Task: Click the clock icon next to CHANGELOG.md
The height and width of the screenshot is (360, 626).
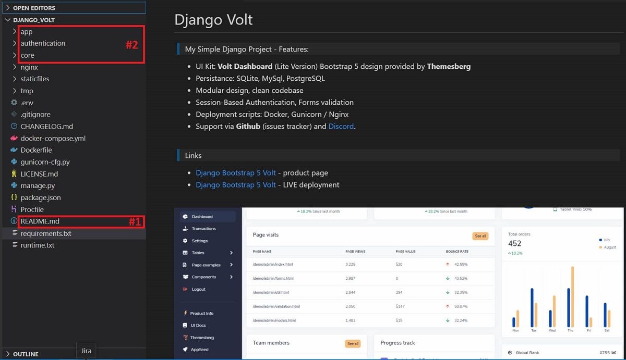Action: [14, 126]
